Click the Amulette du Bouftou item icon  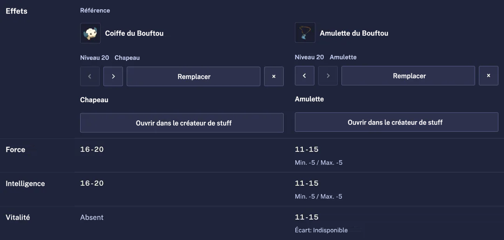[305, 32]
